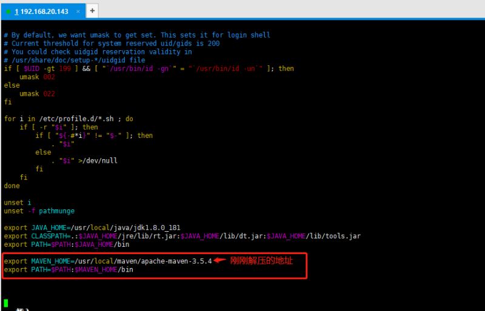Click the 'unset i' line

17,202
